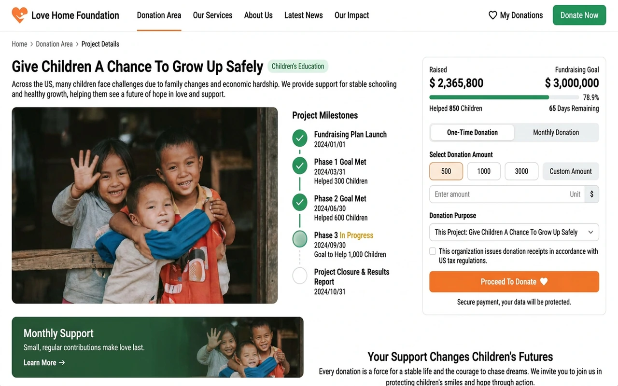Click the empty Project Closure milestone circle
The height and width of the screenshot is (386, 618).
[x=300, y=276]
